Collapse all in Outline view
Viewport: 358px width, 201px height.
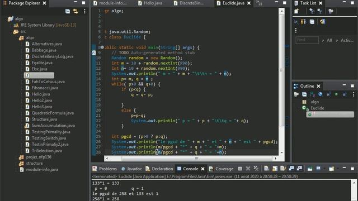click(x=304, y=94)
